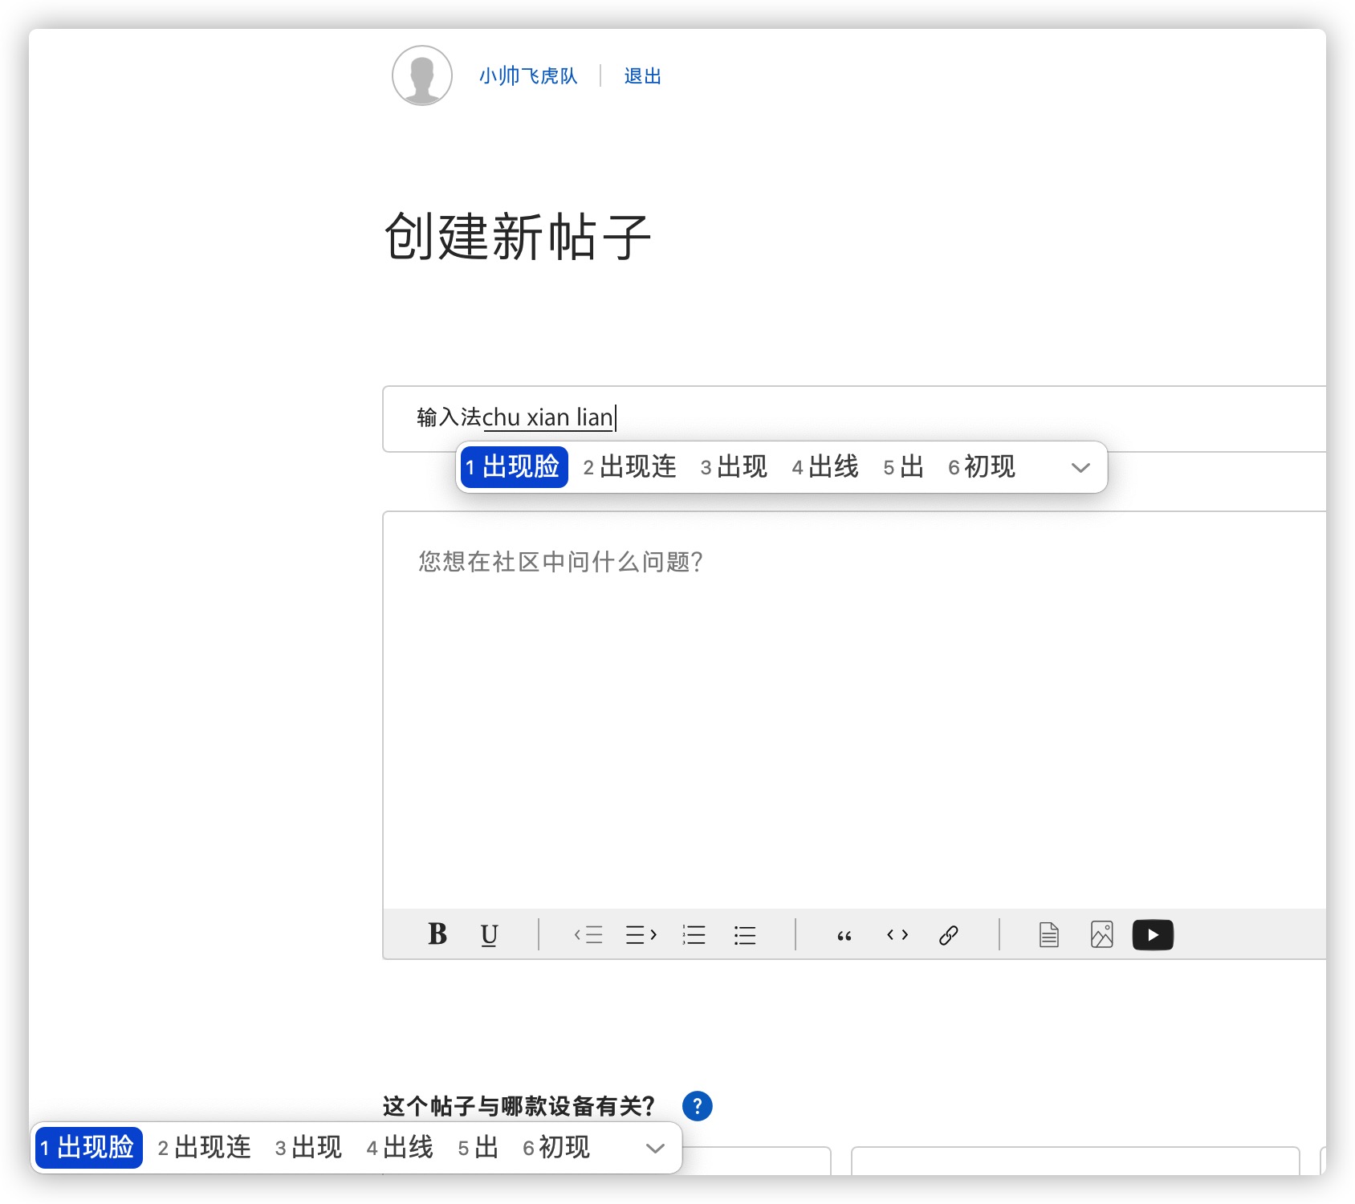Click 退出 to sign out
1355x1204 pixels.
(642, 76)
